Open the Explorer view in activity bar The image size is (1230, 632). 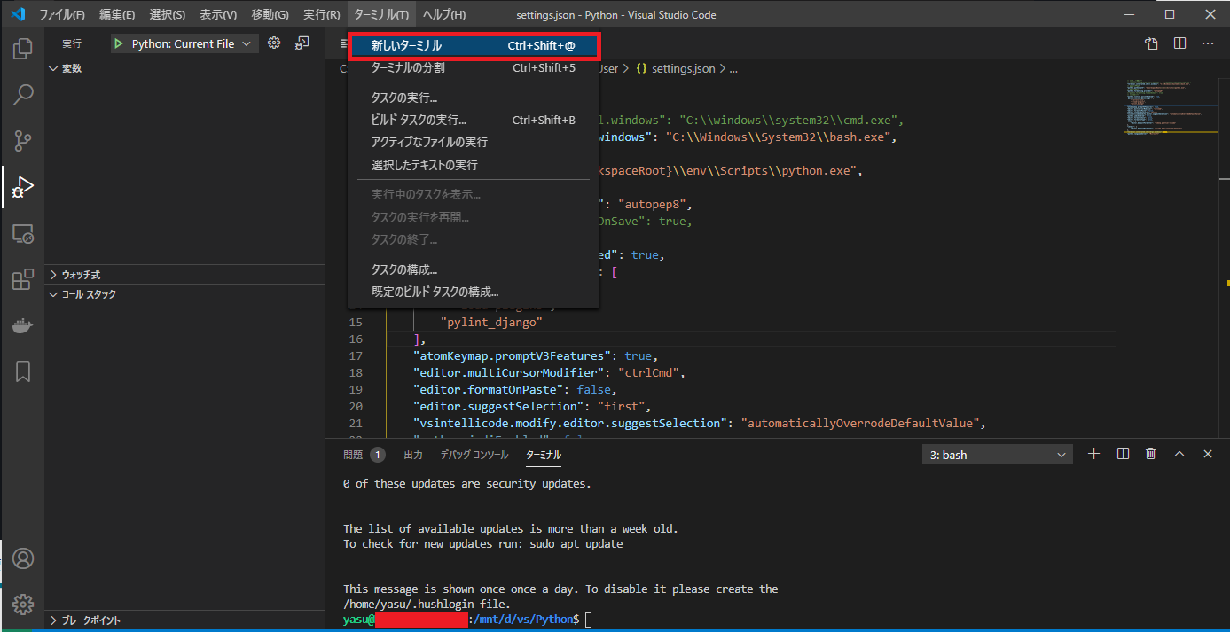pyautogui.click(x=23, y=49)
